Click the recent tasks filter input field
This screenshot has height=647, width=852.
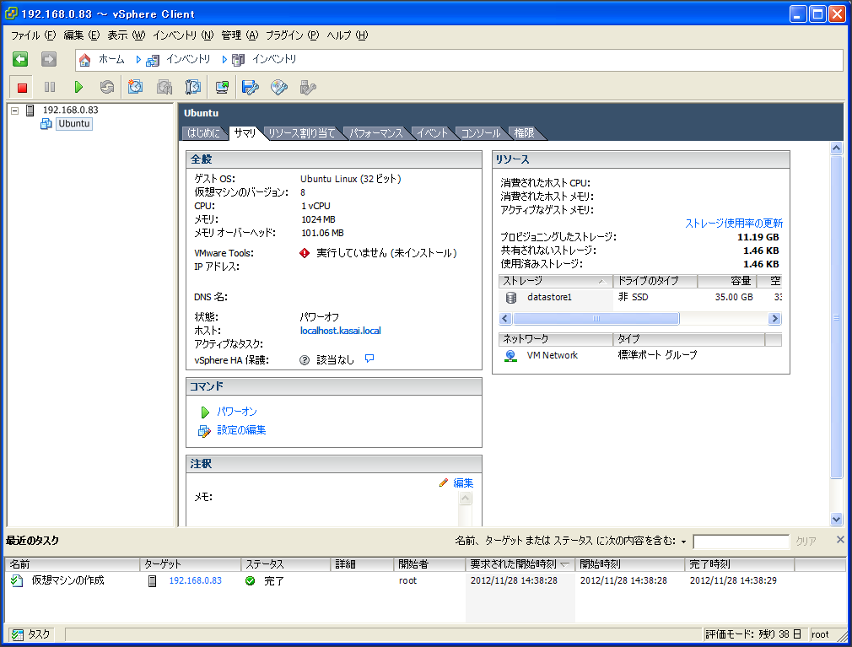(741, 541)
